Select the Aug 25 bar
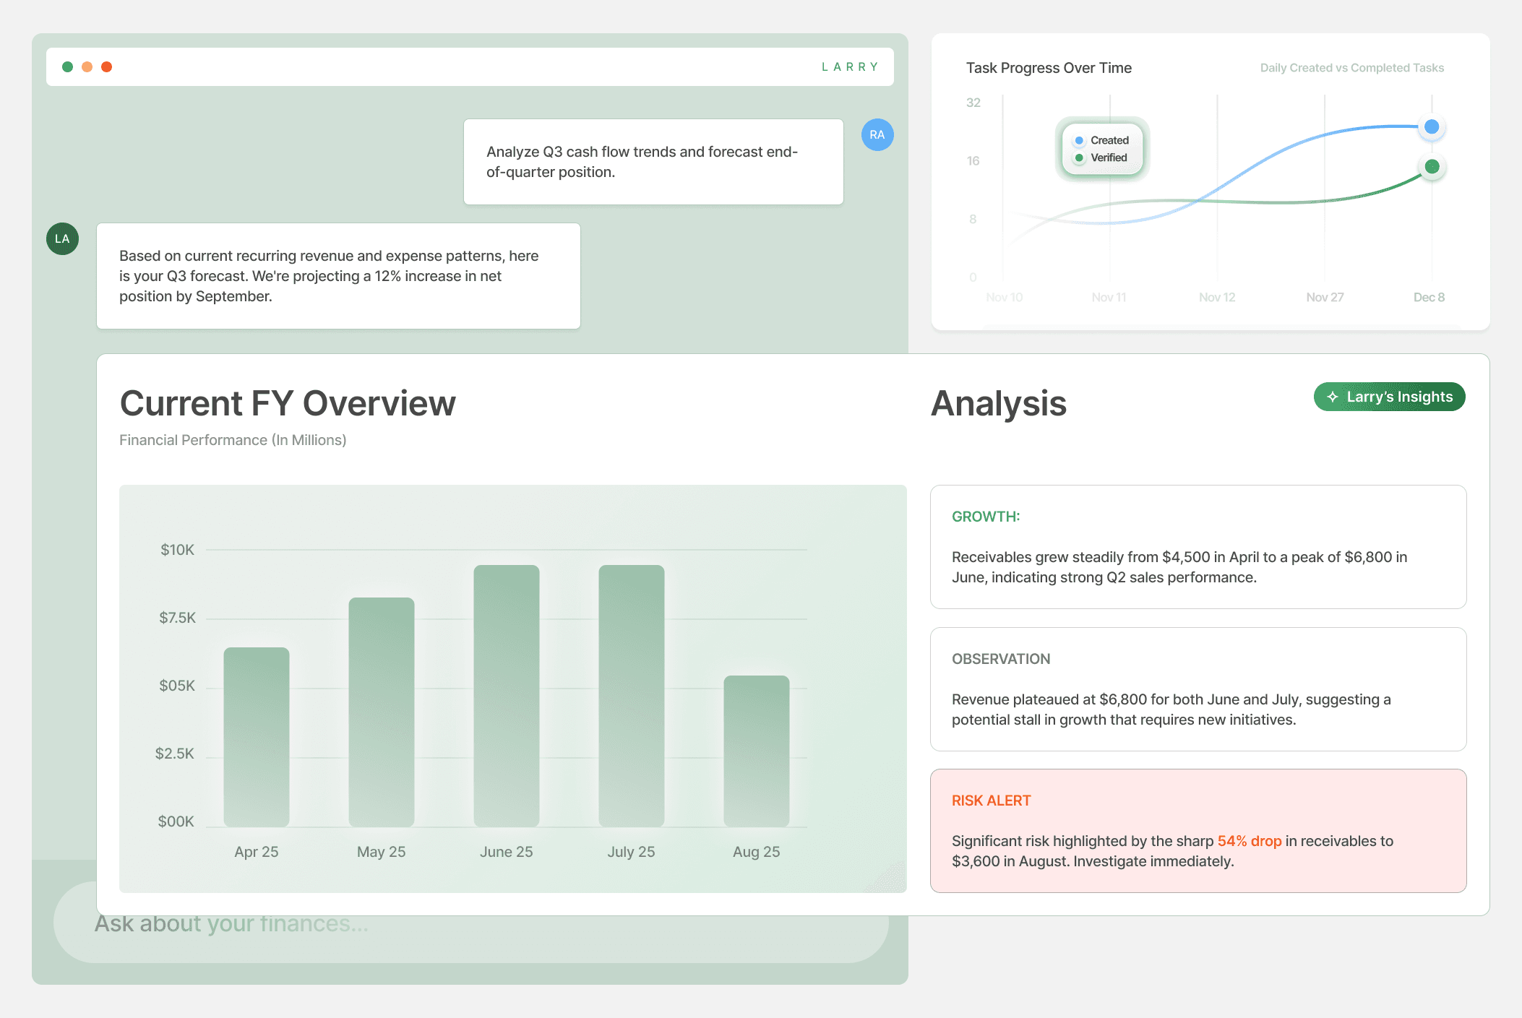This screenshot has width=1522, height=1018. (756, 751)
